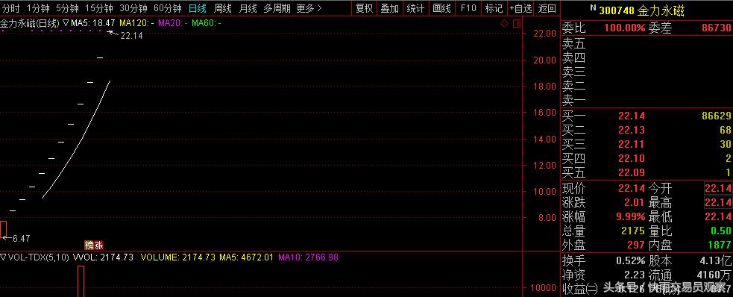Click the 买五 price 22.09
The height and width of the screenshot is (297, 733).
click(631, 172)
